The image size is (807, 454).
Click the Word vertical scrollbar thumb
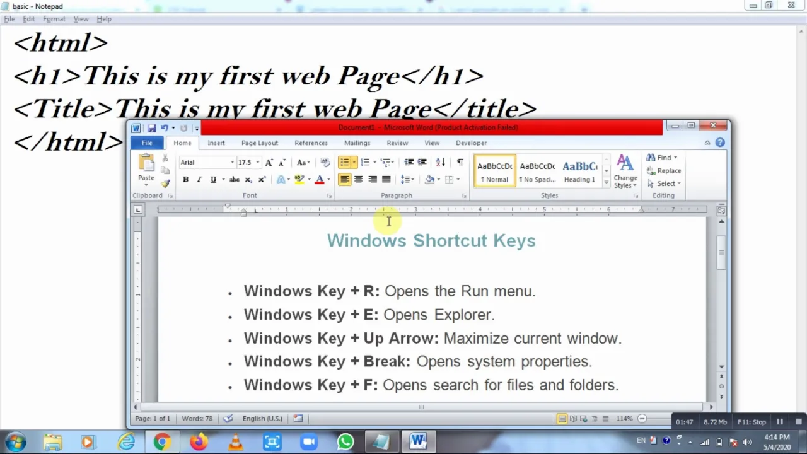(x=721, y=252)
